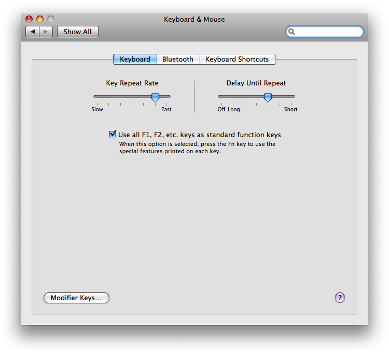Open the Bluetooth tab

pyautogui.click(x=177, y=59)
